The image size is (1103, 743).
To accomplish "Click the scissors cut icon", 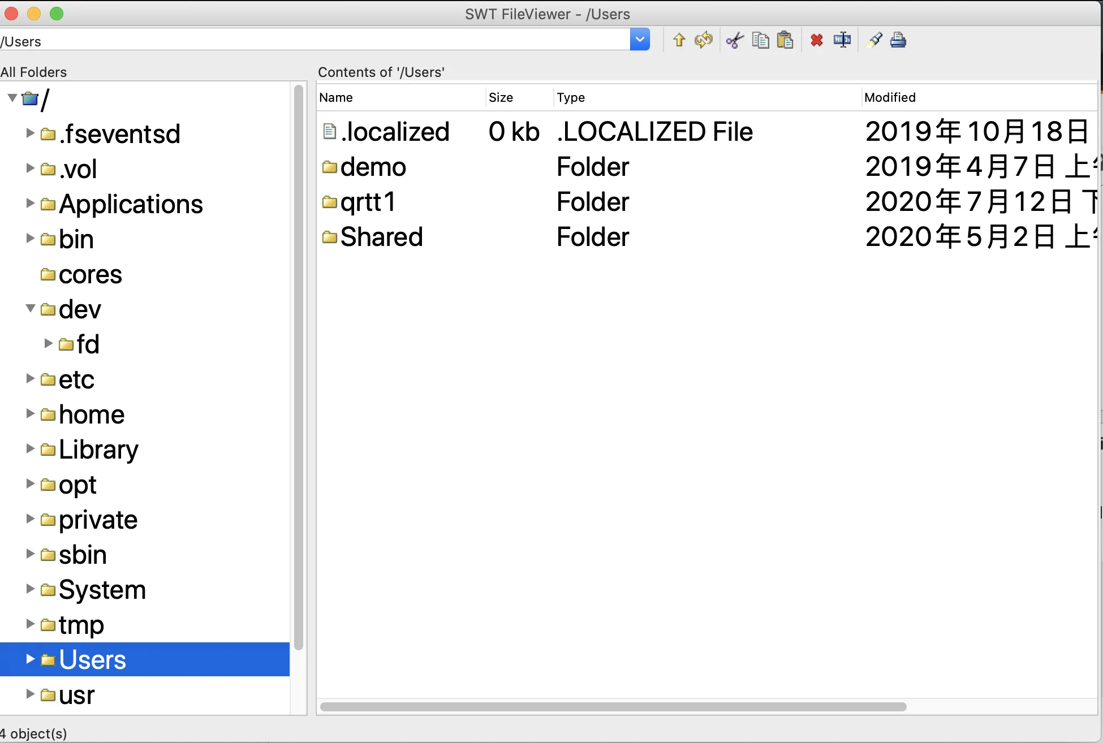I will (x=734, y=40).
